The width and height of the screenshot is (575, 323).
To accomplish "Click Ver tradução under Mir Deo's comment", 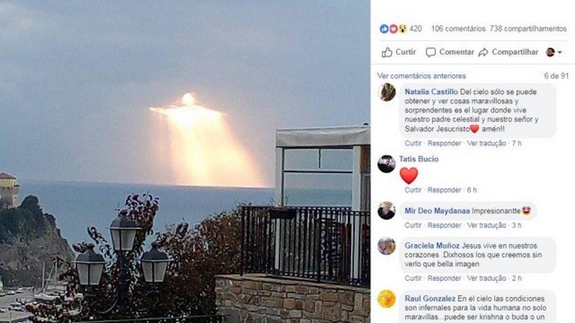I will tap(486, 226).
